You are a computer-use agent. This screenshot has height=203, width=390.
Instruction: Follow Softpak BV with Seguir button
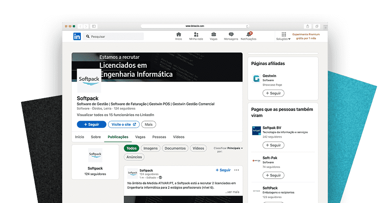(x=273, y=145)
